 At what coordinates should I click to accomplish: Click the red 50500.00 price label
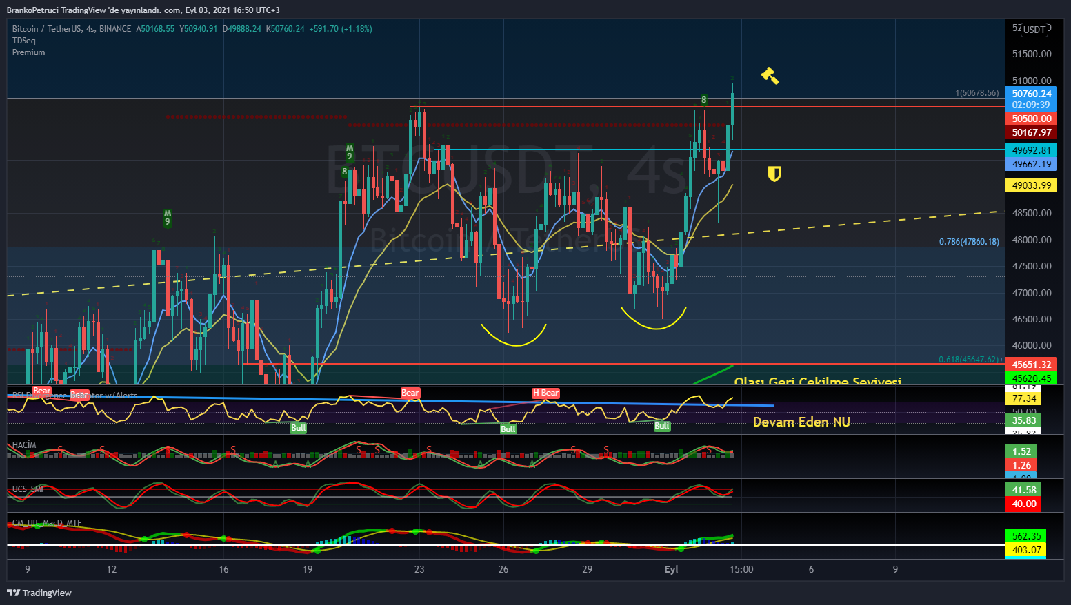tap(1032, 119)
